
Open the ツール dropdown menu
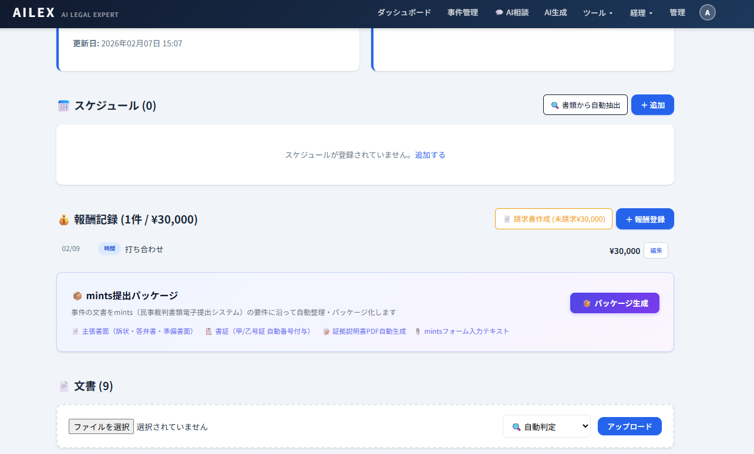click(598, 12)
